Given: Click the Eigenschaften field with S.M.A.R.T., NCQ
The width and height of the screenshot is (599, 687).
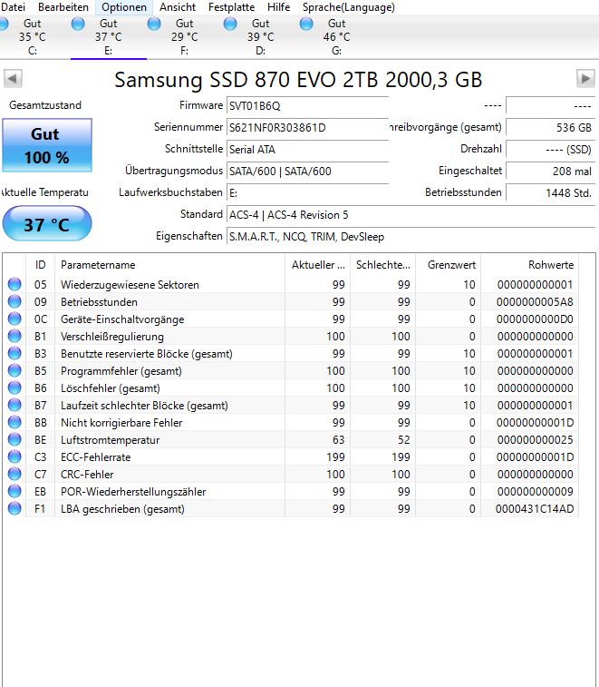Looking at the screenshot, I should 411,237.
